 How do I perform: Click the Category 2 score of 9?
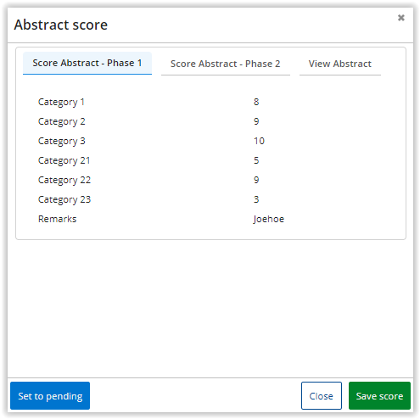point(256,121)
